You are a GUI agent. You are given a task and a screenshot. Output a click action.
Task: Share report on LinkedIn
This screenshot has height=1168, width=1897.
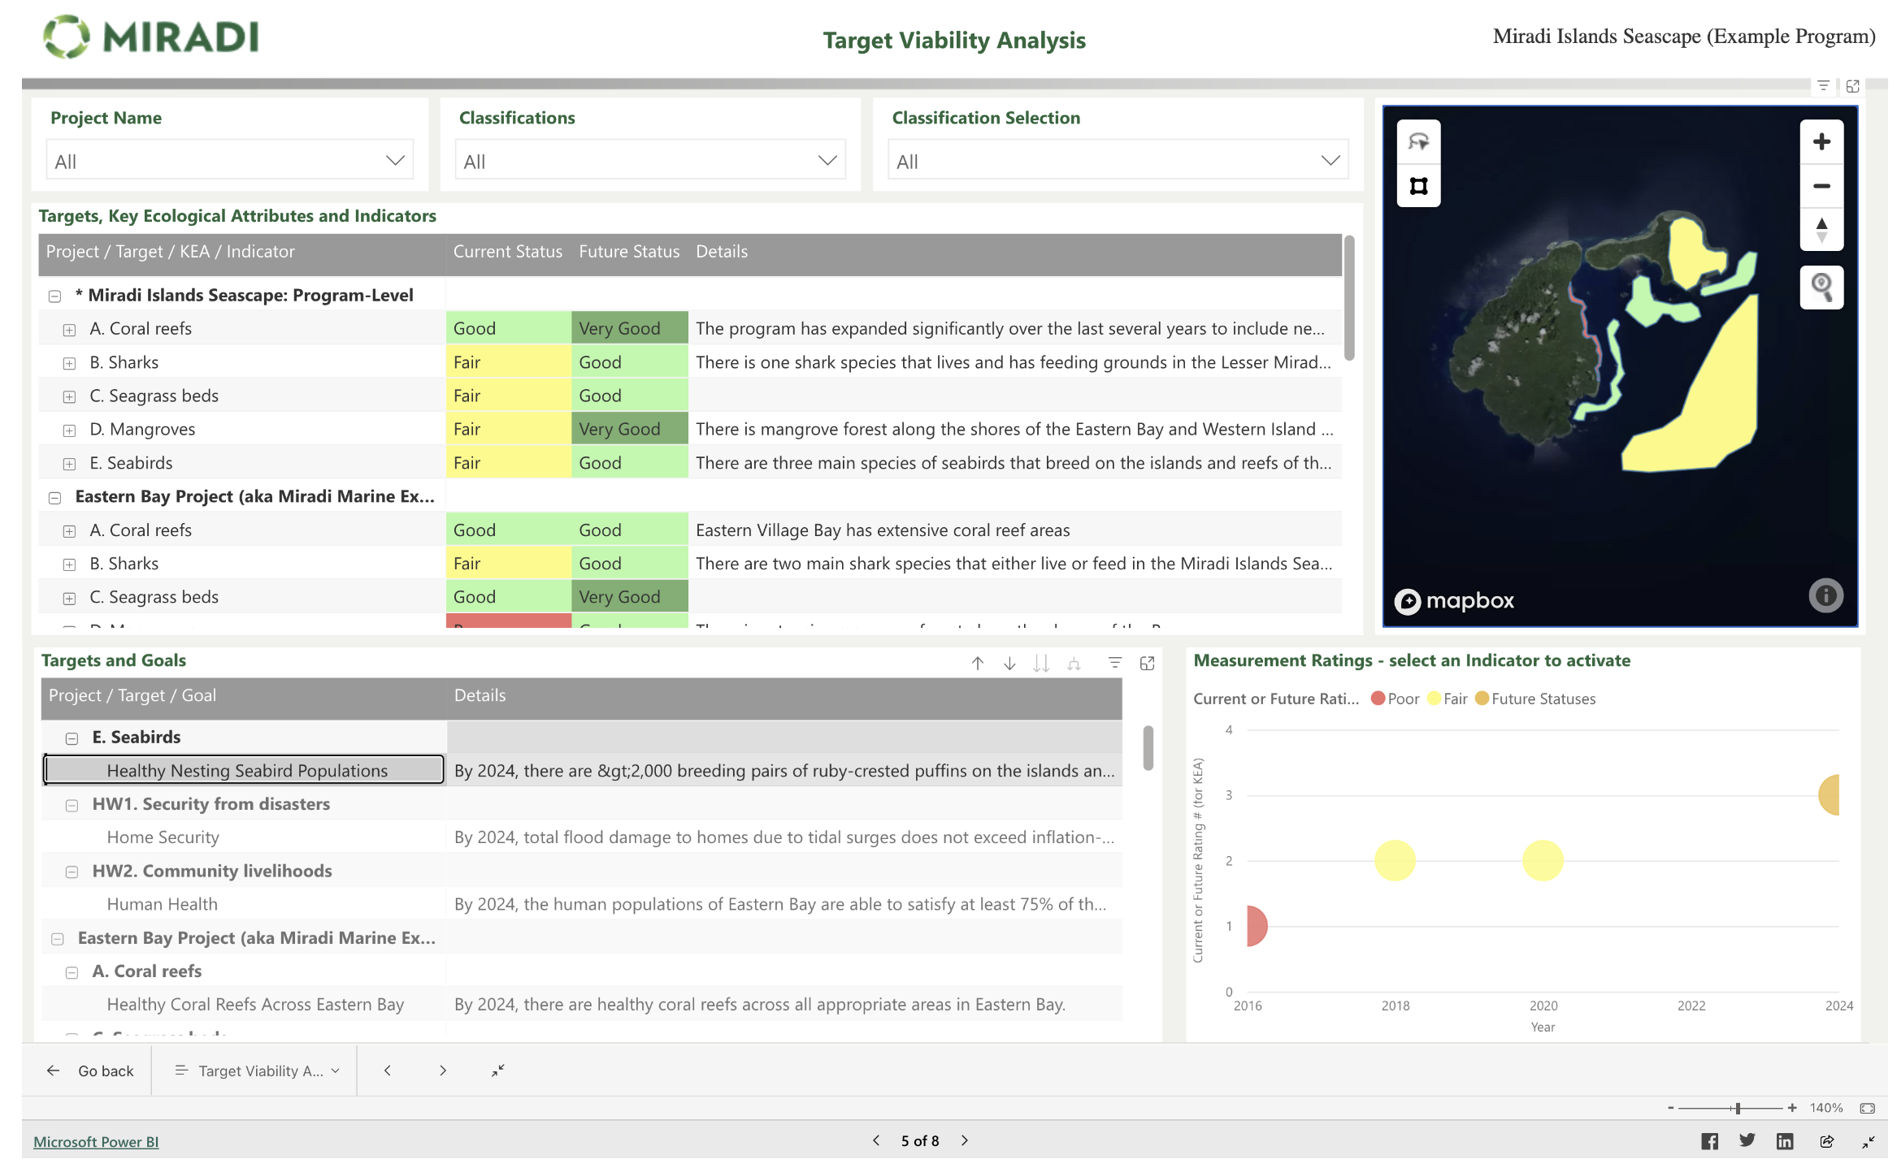[1784, 1141]
